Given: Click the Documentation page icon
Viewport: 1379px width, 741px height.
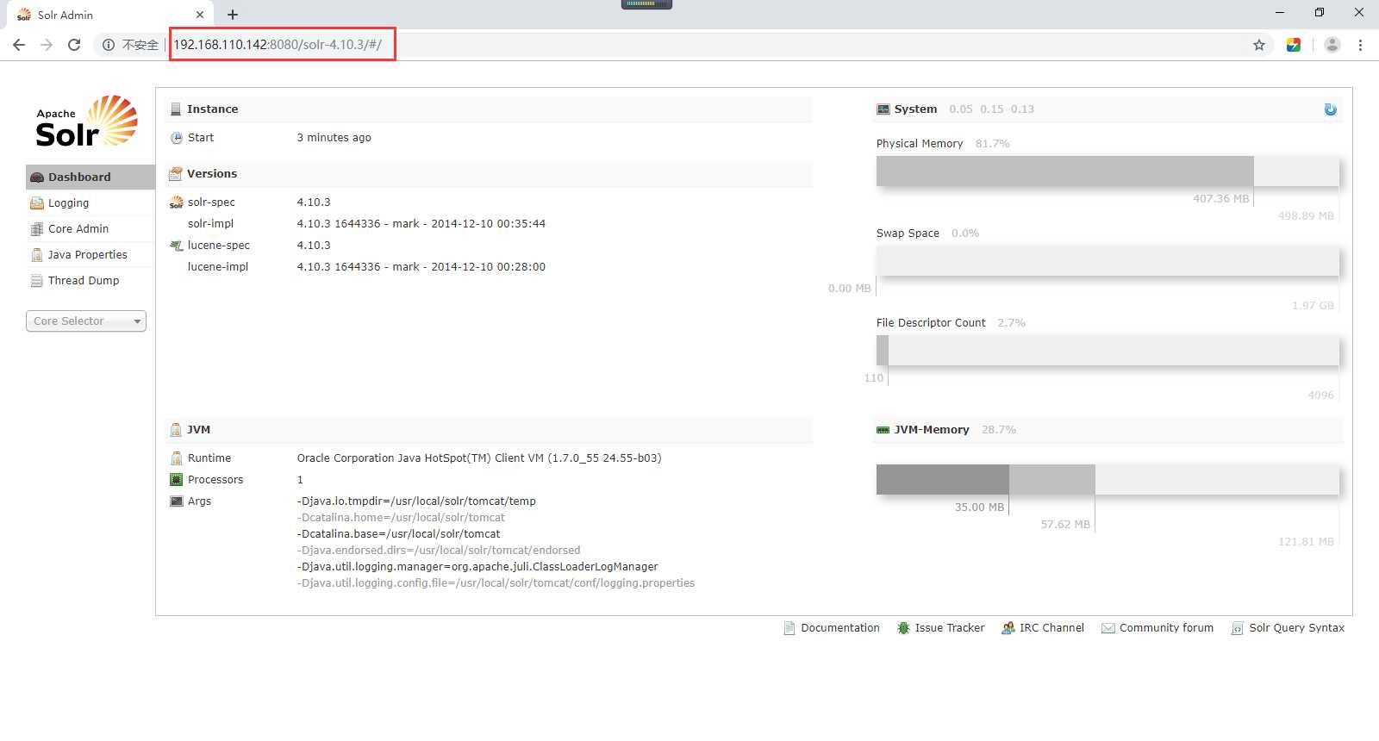Looking at the screenshot, I should 789,628.
